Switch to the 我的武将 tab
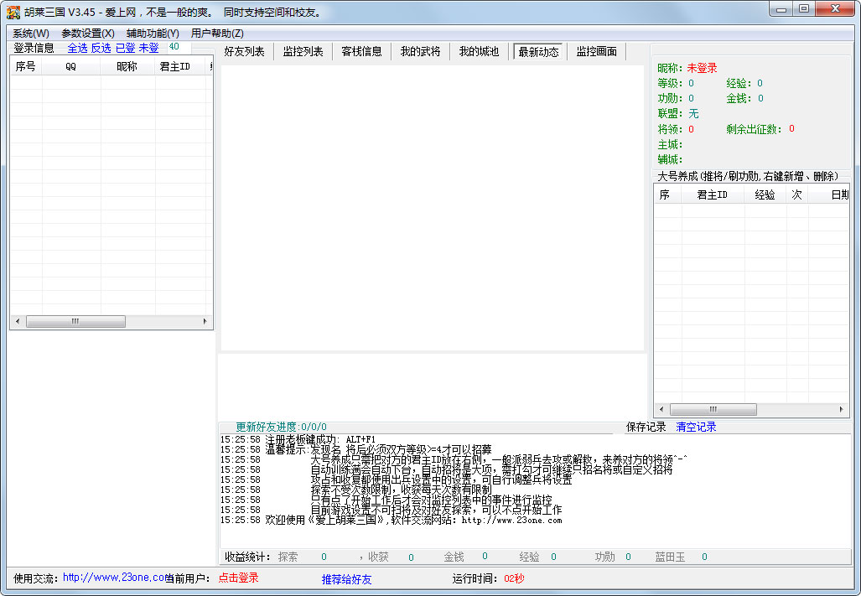Screen dimensions: 861x596 click(x=420, y=52)
